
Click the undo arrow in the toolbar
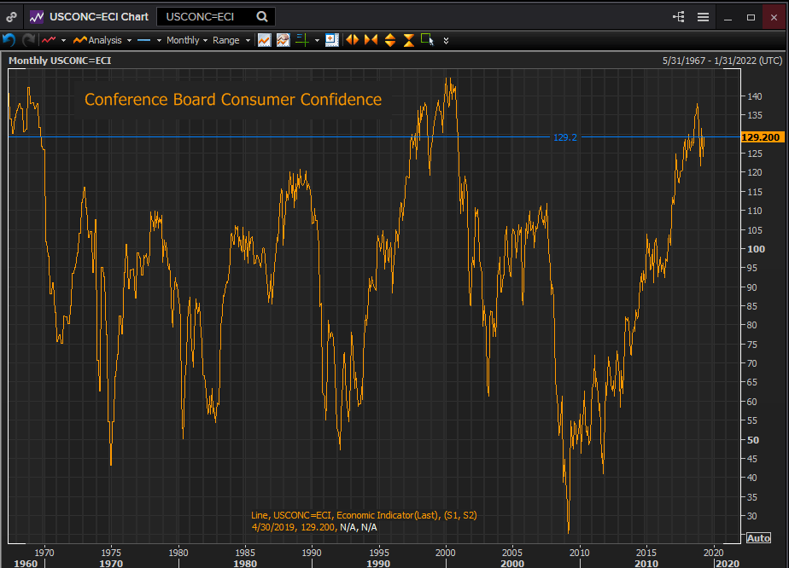pyautogui.click(x=9, y=40)
